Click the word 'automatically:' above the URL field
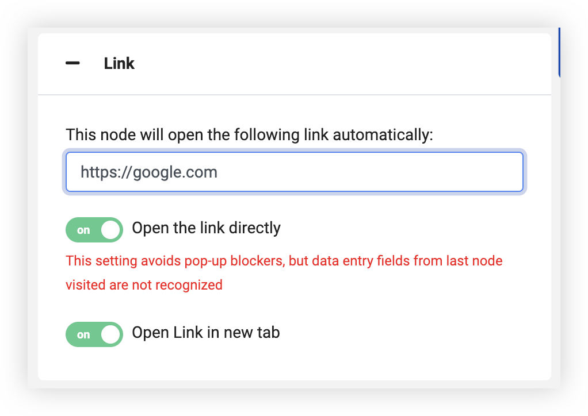The height and width of the screenshot is (416, 588). point(383,135)
